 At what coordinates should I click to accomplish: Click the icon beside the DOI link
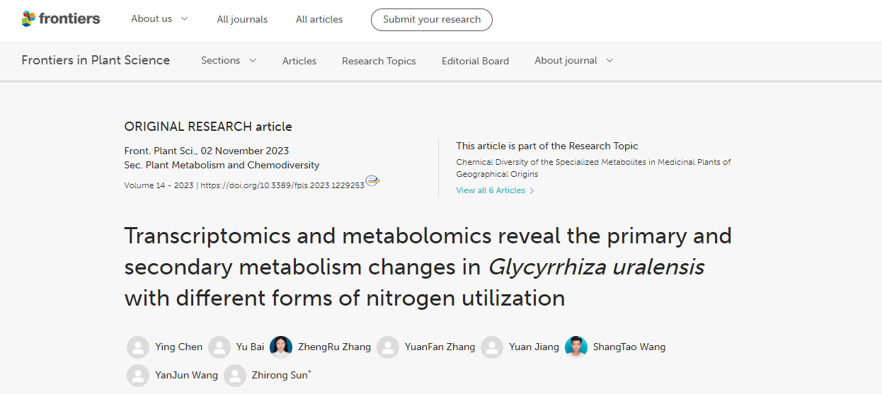pos(372,180)
